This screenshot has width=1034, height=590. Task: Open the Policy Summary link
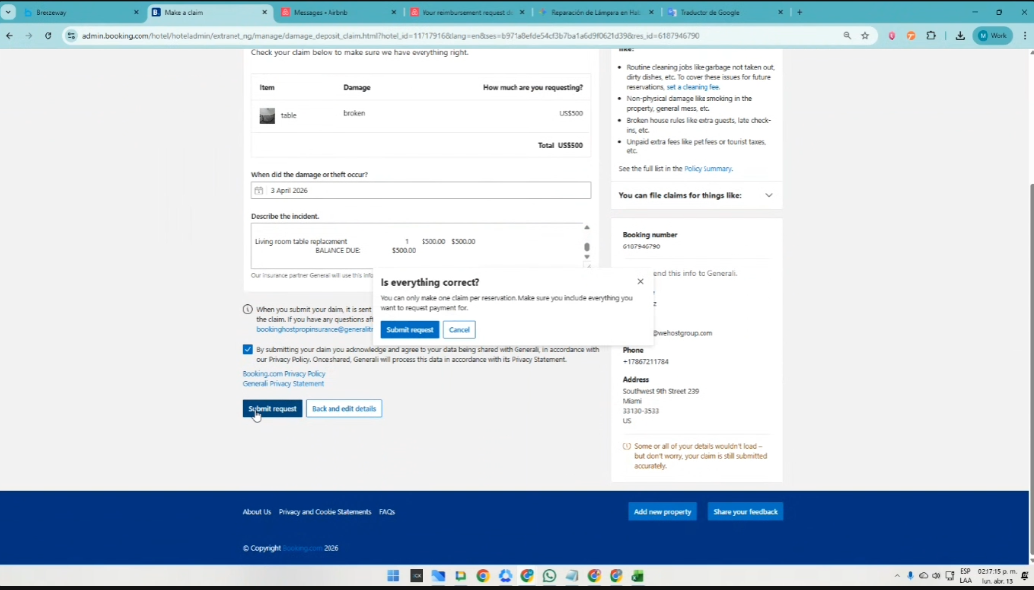tap(707, 169)
